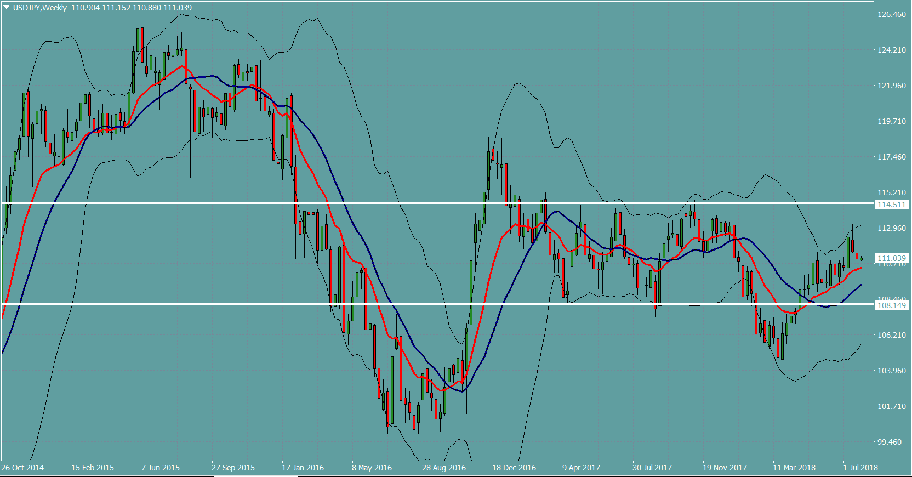Click the 8 May 2016 date label

(372, 468)
